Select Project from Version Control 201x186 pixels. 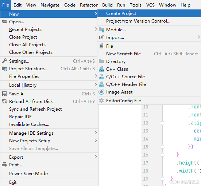click(x=149, y=21)
